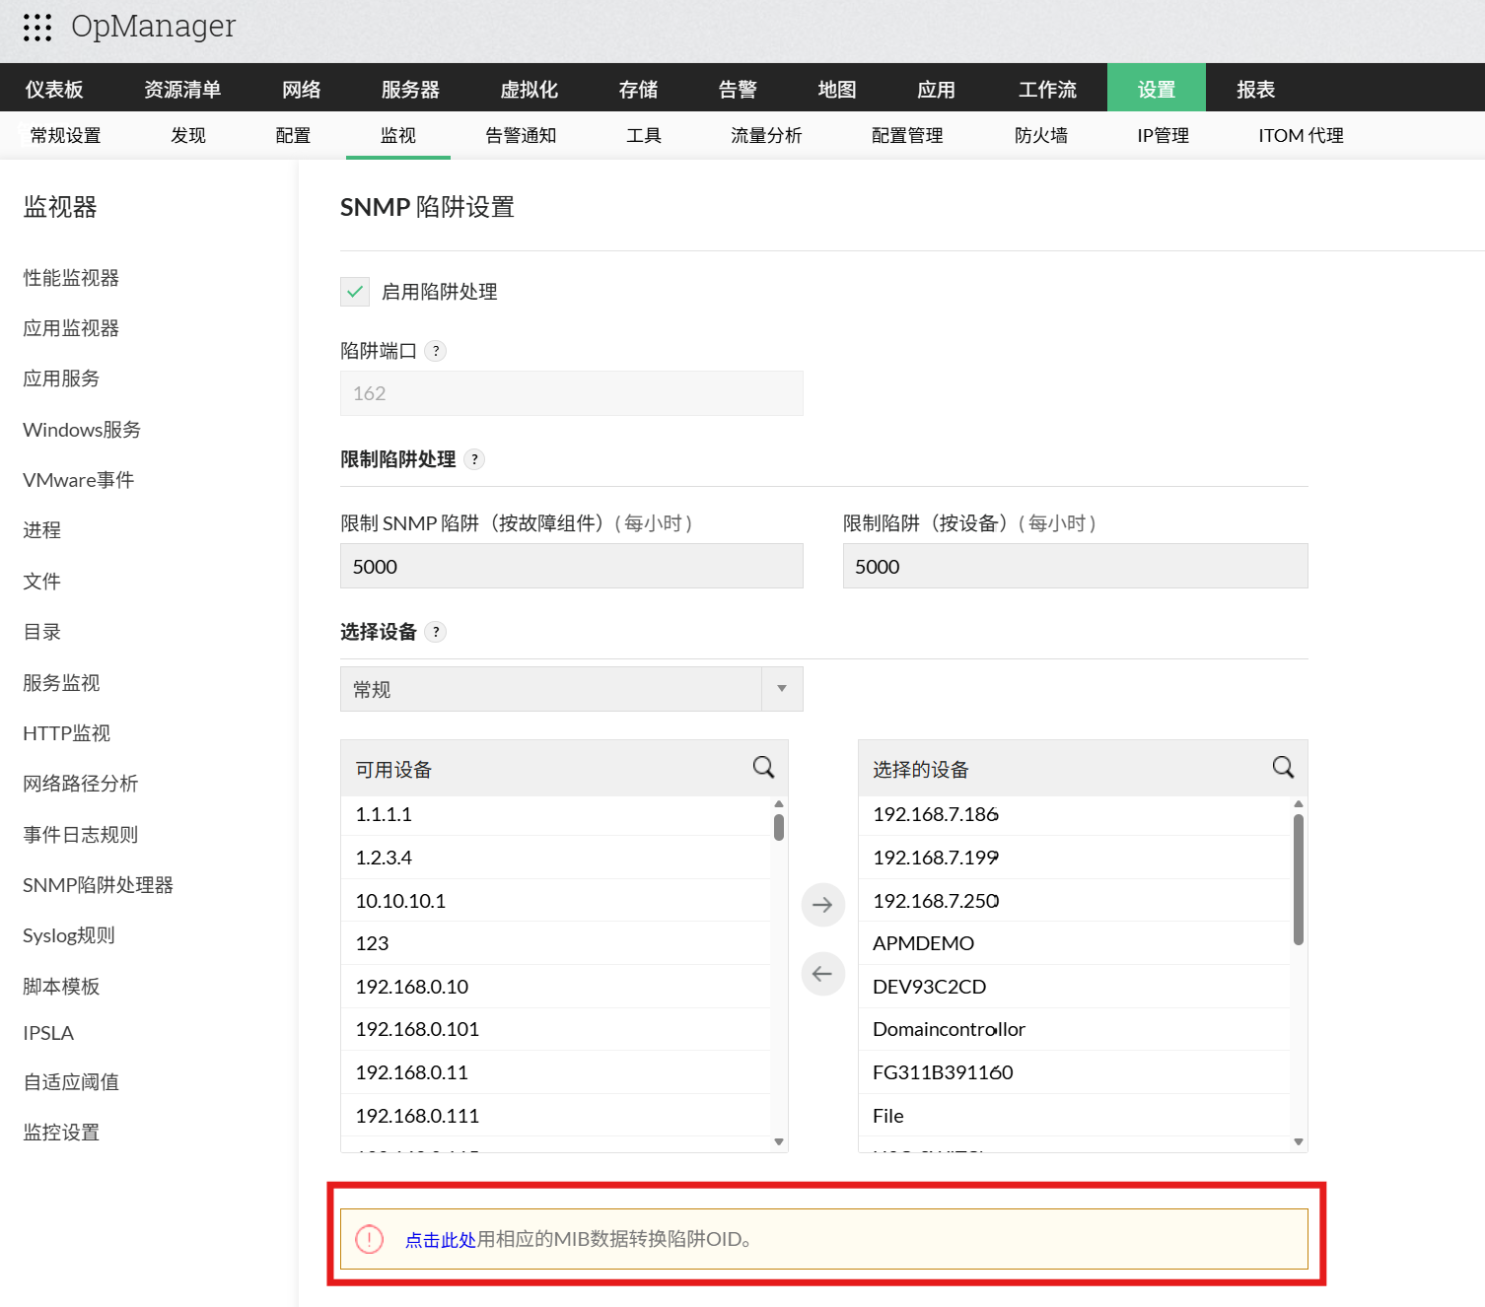Open the OpManager apps grid icon
Viewport: 1485px width, 1307px height.
click(x=37, y=28)
